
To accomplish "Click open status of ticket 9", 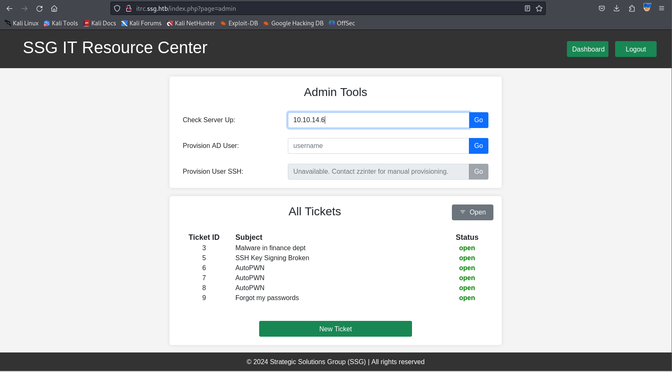I will 467,298.
